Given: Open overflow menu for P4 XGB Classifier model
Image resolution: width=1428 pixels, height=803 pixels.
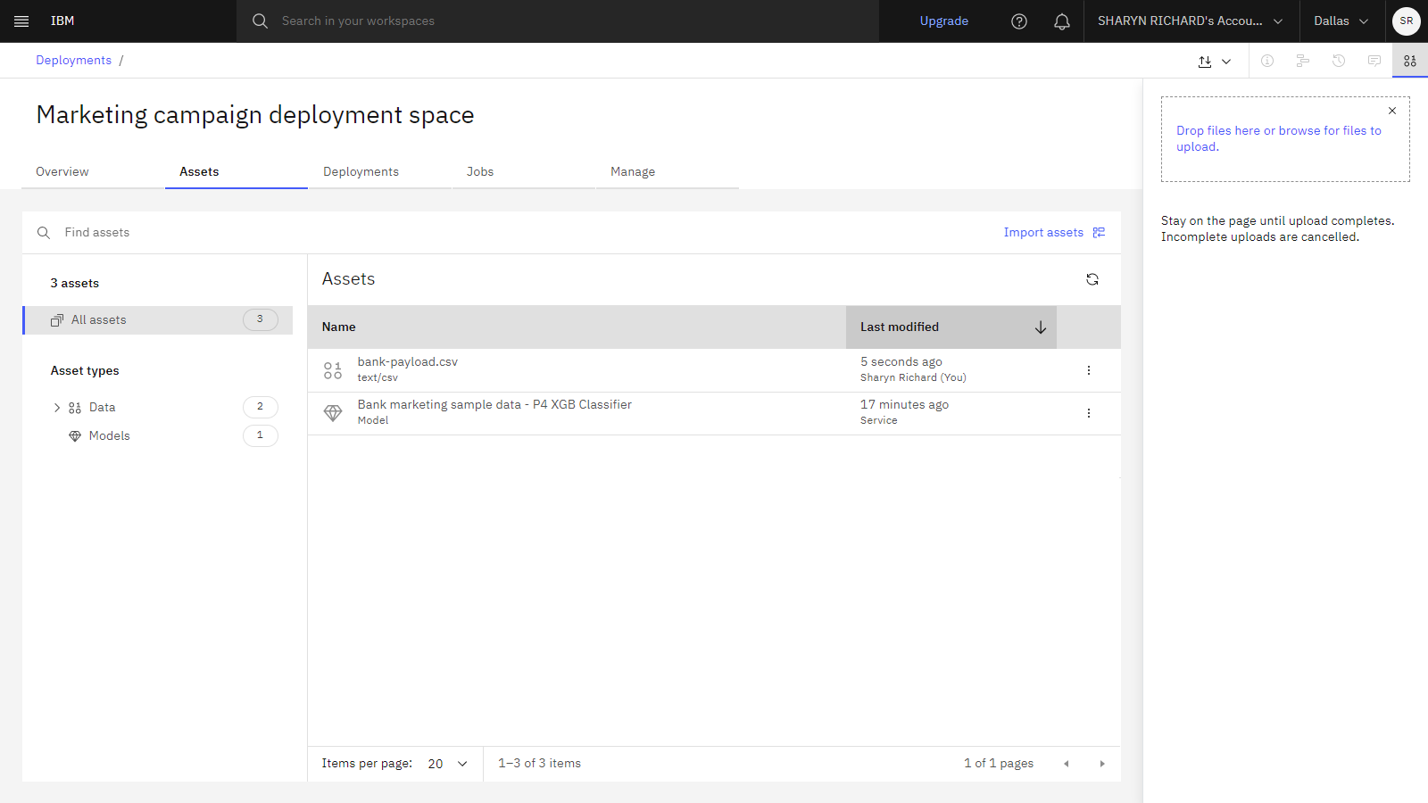Looking at the screenshot, I should pos(1089,413).
